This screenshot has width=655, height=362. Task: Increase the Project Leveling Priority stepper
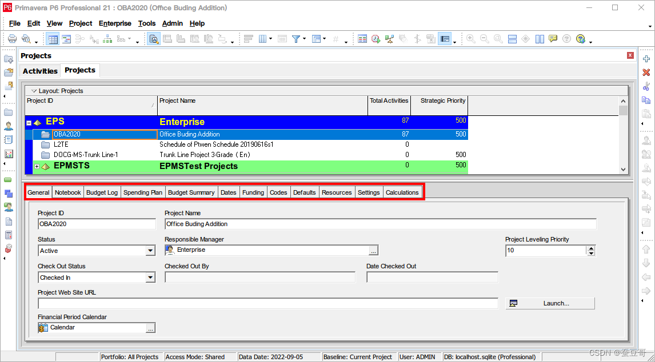590,248
